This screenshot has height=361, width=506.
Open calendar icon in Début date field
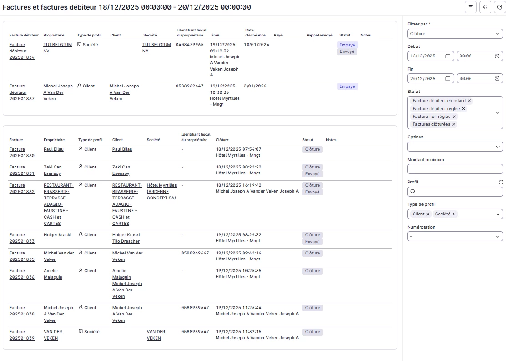click(x=448, y=56)
